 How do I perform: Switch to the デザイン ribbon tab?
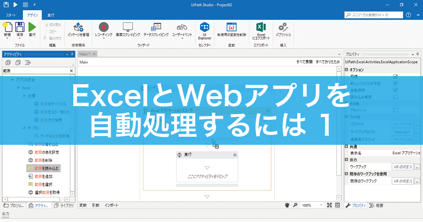point(32,15)
